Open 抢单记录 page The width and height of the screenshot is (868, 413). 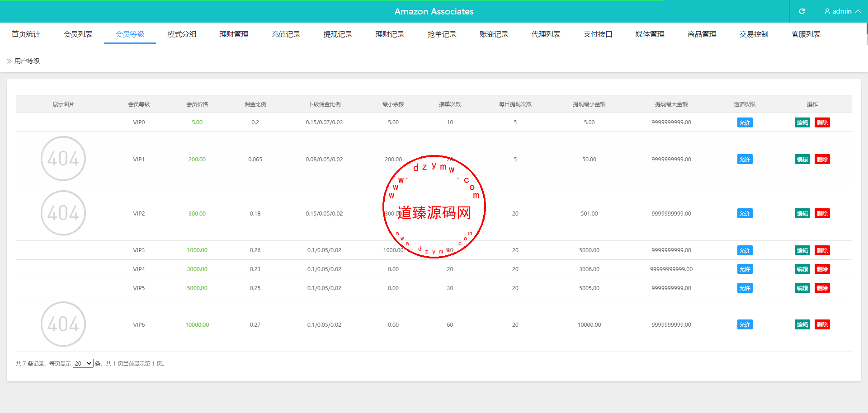click(442, 34)
